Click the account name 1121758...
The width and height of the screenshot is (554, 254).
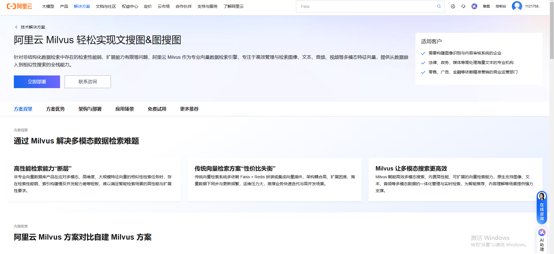point(533,6)
